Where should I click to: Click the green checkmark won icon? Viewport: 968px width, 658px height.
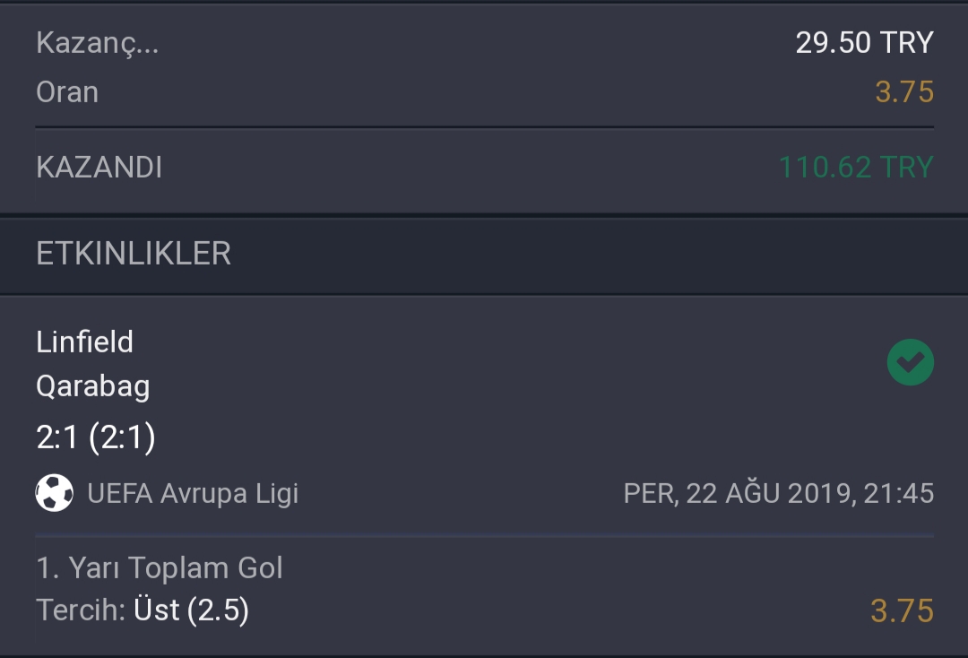pyautogui.click(x=910, y=362)
